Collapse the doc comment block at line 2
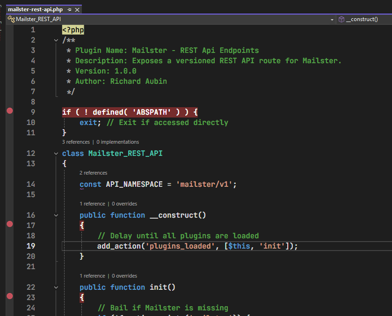Viewport: 392px width, 316px height. tap(56, 40)
